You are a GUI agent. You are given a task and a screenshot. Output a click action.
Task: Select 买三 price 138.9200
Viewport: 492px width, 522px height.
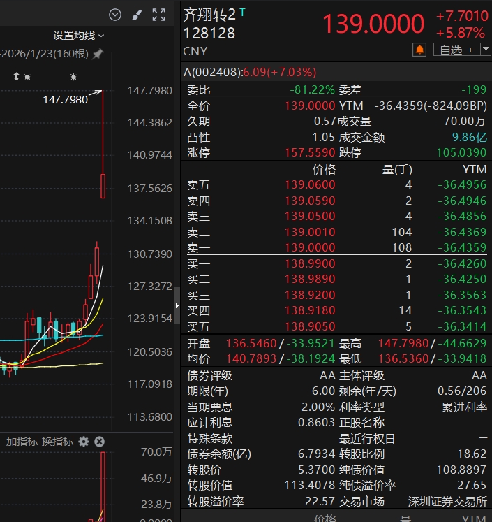pos(310,295)
